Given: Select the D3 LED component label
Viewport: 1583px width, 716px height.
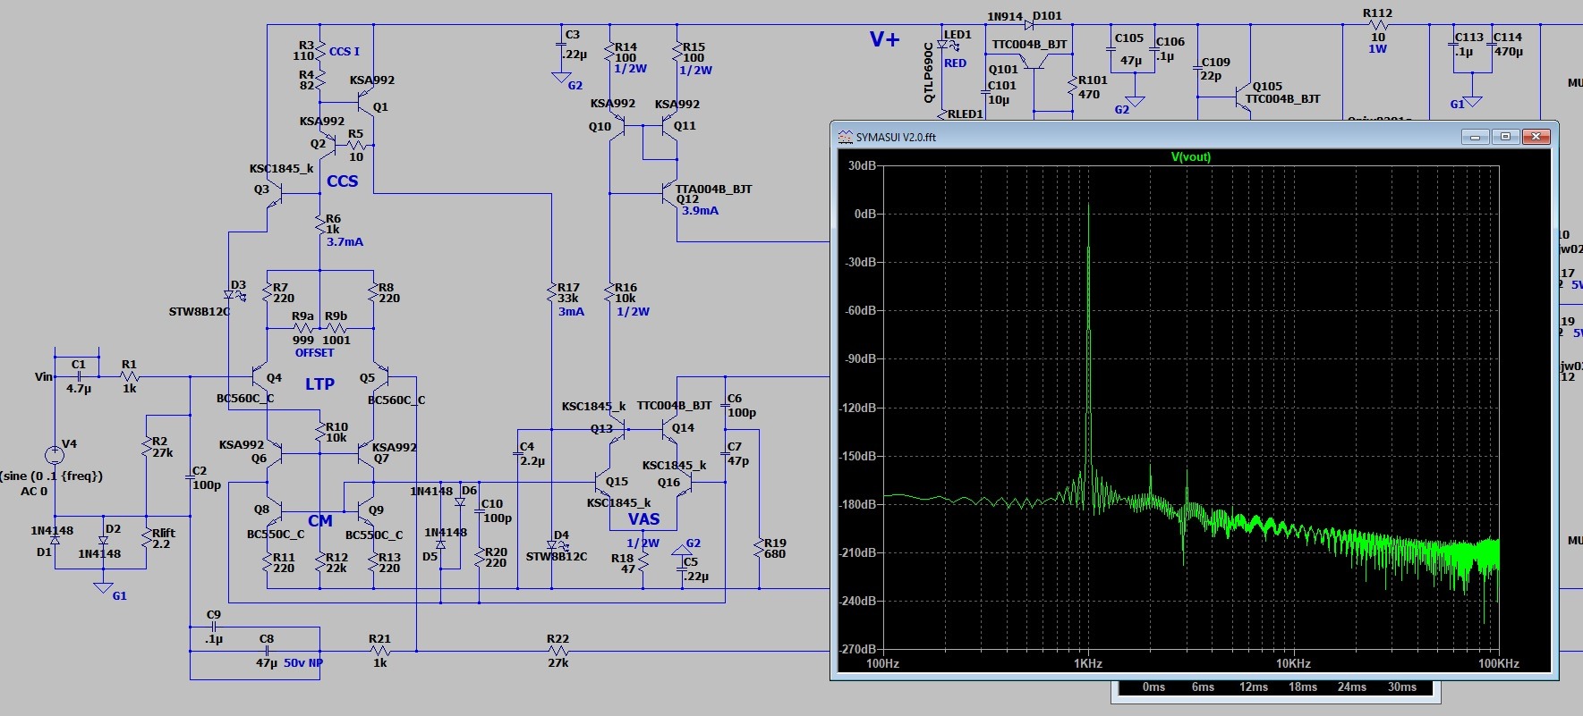Looking at the screenshot, I should [238, 285].
